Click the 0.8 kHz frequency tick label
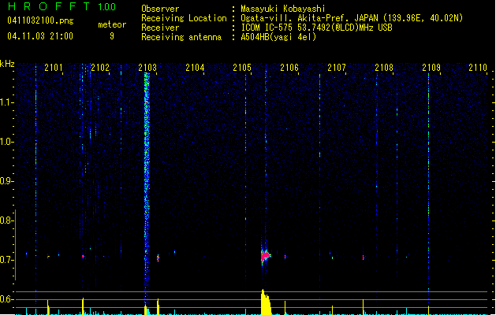The width and height of the screenshot is (496, 315). point(6,220)
